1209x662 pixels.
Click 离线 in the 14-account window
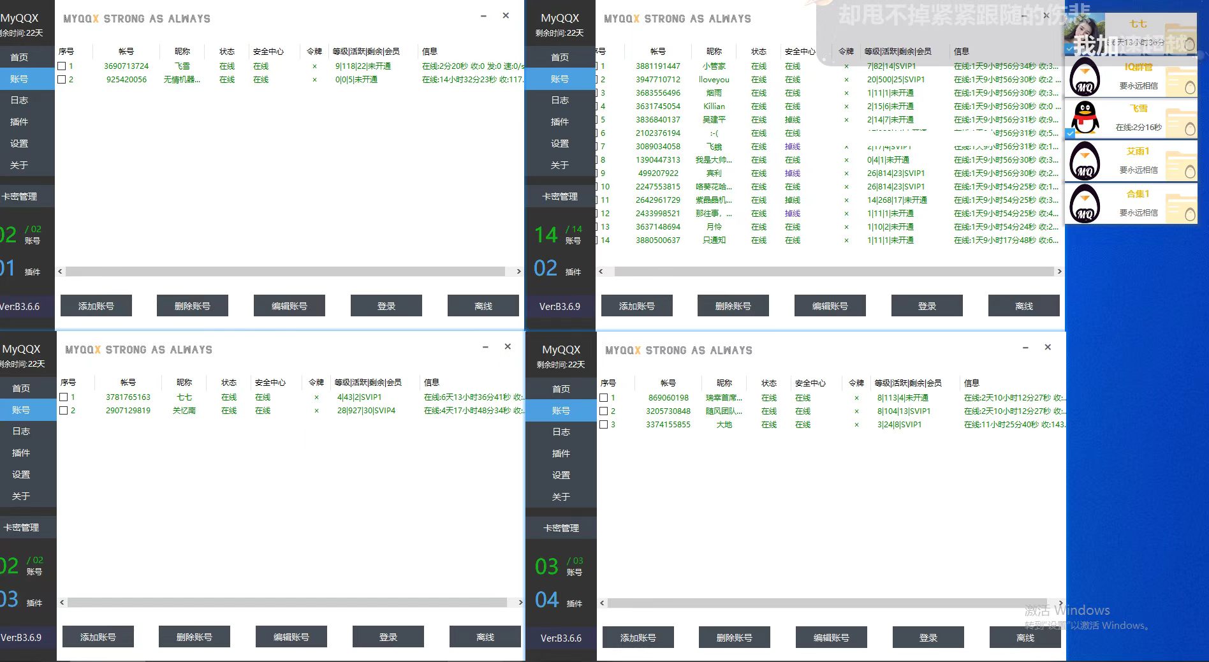pyautogui.click(x=1024, y=306)
